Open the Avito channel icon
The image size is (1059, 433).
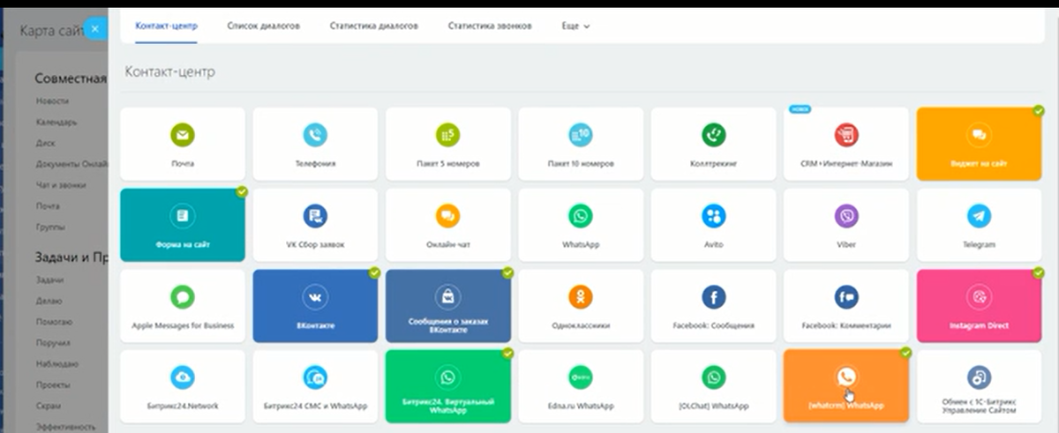(713, 216)
